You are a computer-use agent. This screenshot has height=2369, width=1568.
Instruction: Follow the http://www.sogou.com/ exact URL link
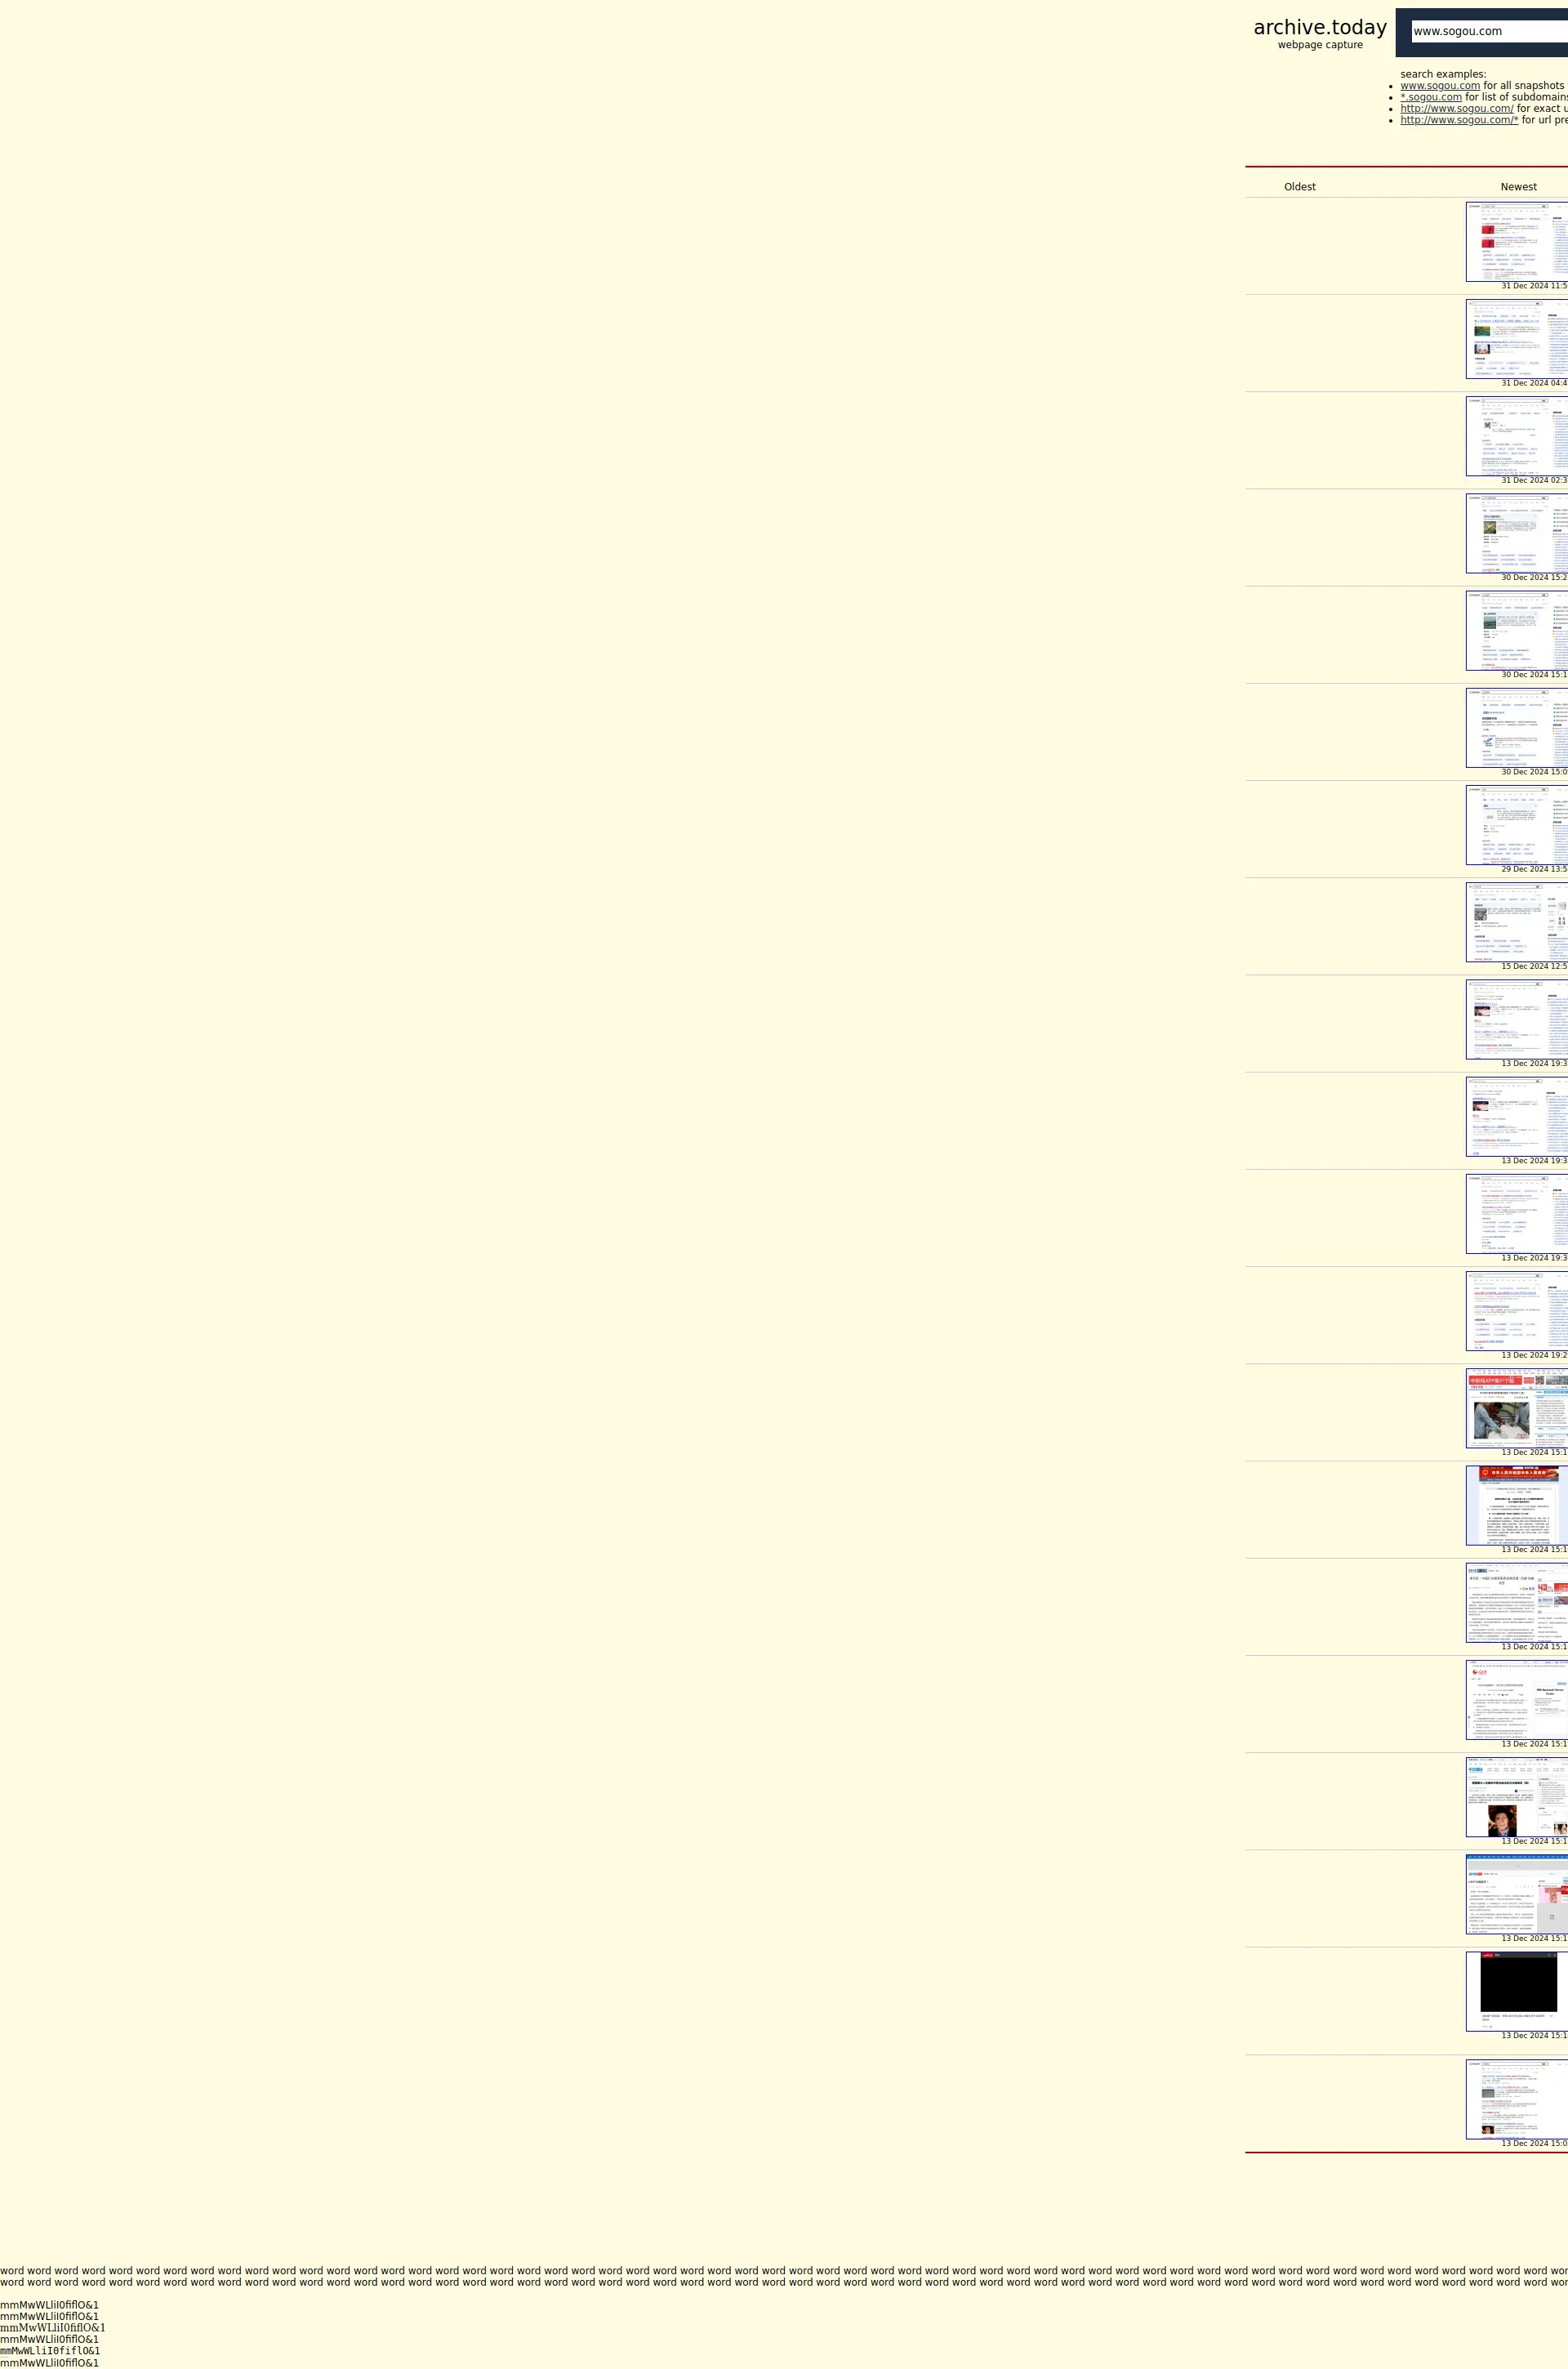coord(1456,109)
